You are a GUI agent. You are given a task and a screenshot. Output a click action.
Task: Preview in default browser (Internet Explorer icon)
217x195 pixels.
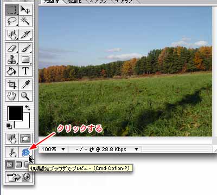[25, 152]
